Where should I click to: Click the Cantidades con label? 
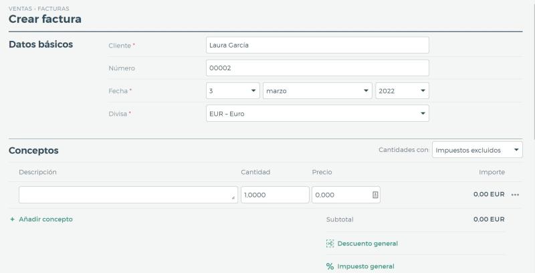403,150
